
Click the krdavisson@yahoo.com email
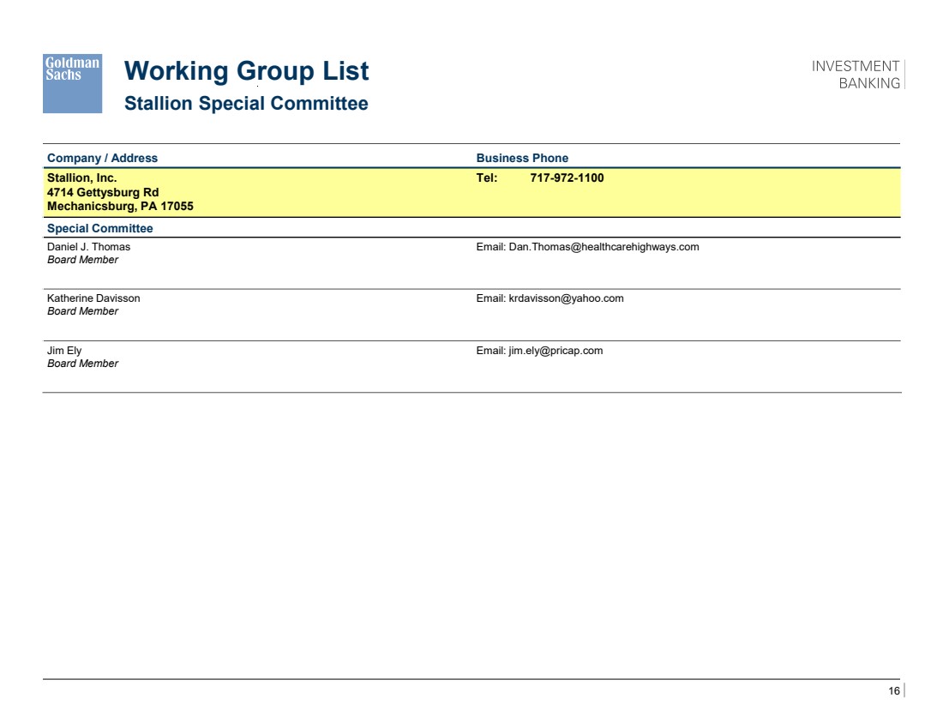[x=566, y=298]
